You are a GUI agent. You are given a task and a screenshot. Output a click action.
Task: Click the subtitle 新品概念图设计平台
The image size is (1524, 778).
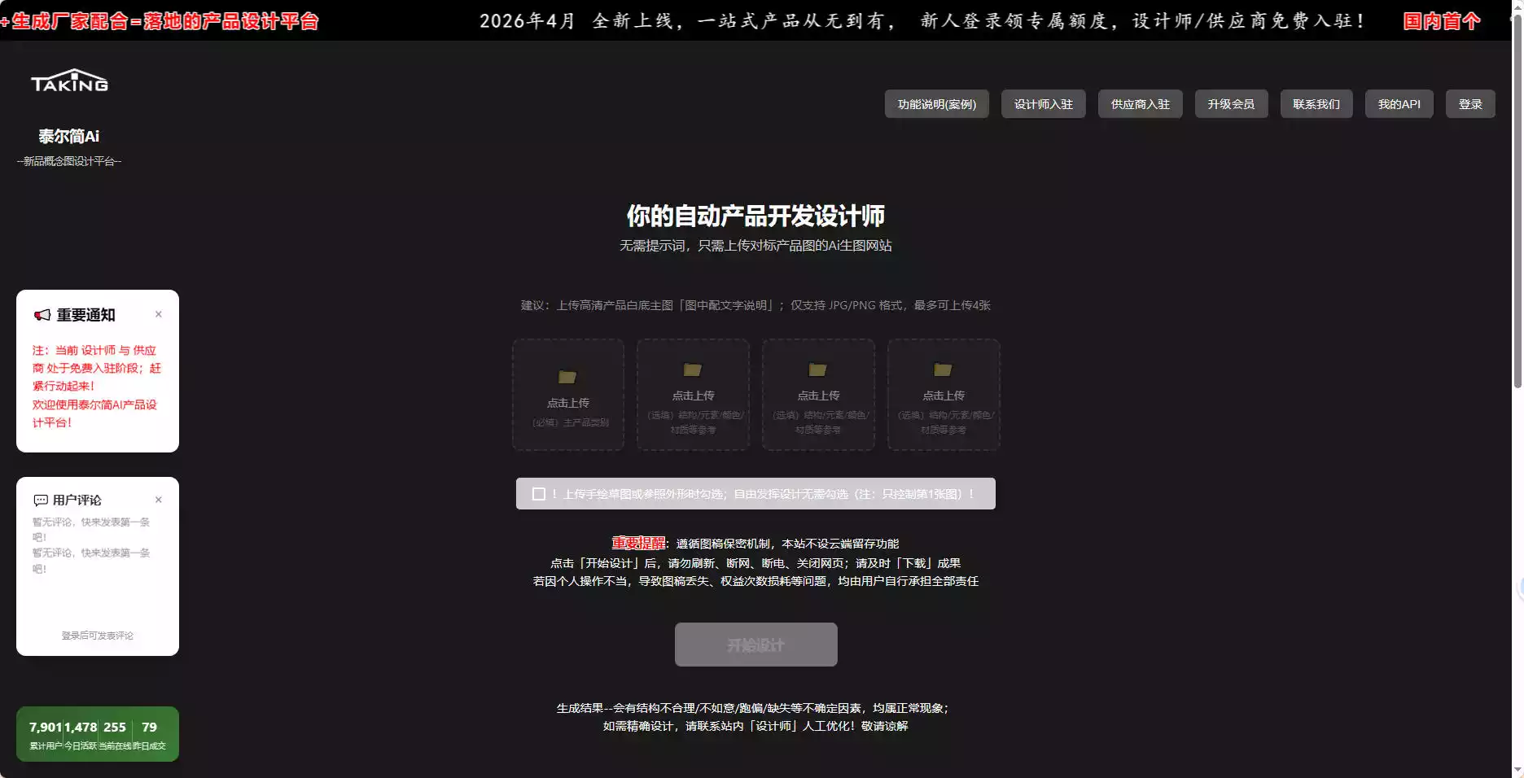coord(69,161)
